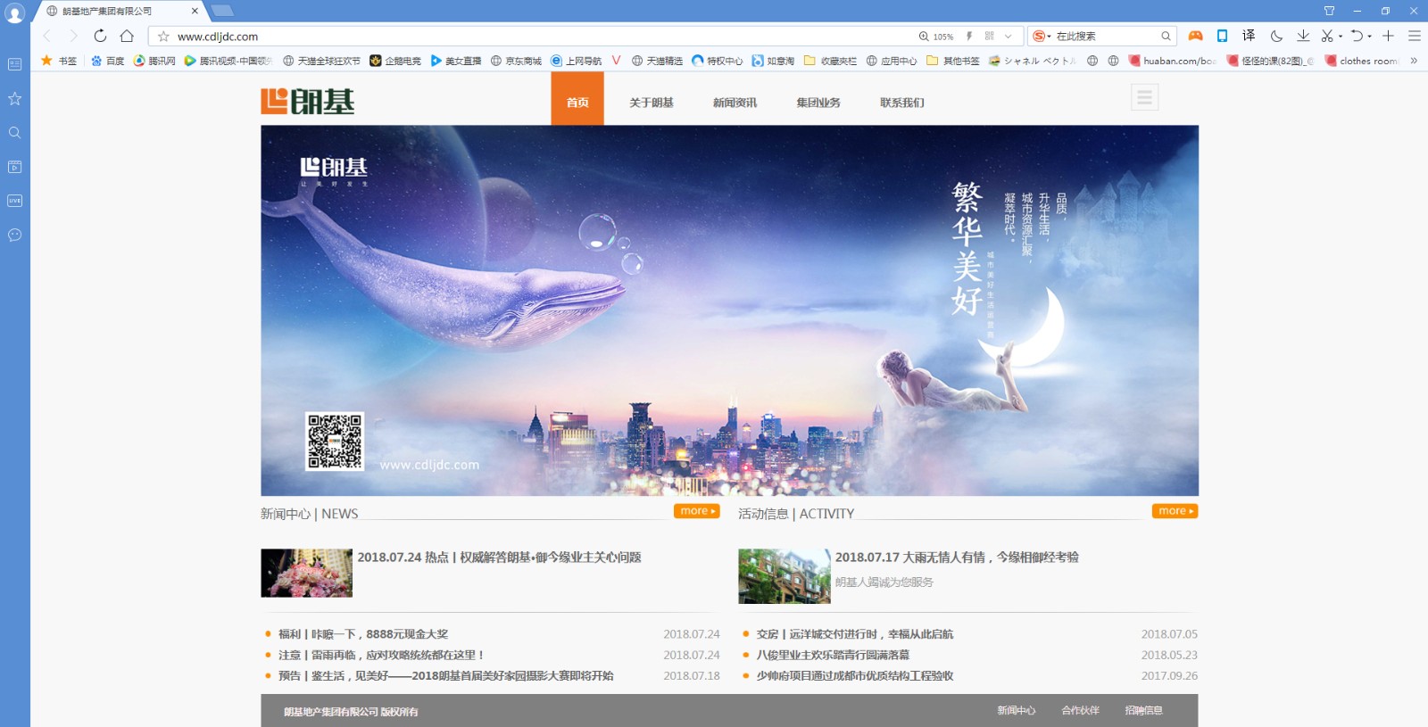Viewport: 1428px width, 727px height.
Task: Open the translate (译) tool
Action: [1249, 36]
